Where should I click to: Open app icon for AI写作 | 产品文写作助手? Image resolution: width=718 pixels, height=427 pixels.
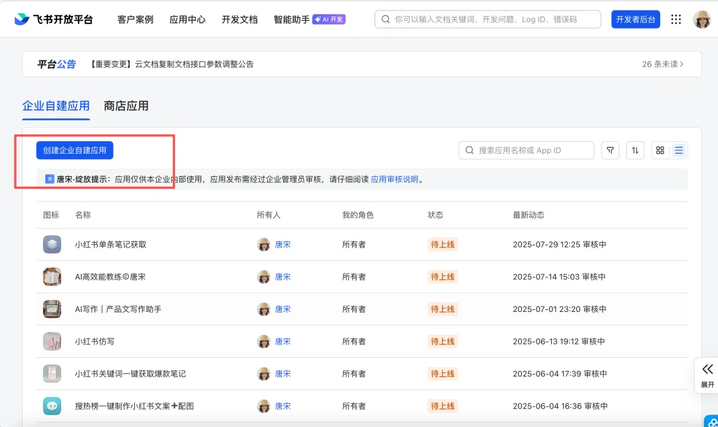pos(53,309)
